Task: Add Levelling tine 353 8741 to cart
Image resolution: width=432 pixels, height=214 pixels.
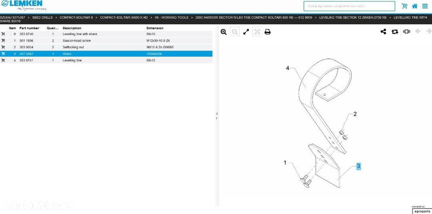Action: point(3,60)
